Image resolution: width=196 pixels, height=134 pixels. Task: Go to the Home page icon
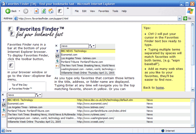[51, 11]
